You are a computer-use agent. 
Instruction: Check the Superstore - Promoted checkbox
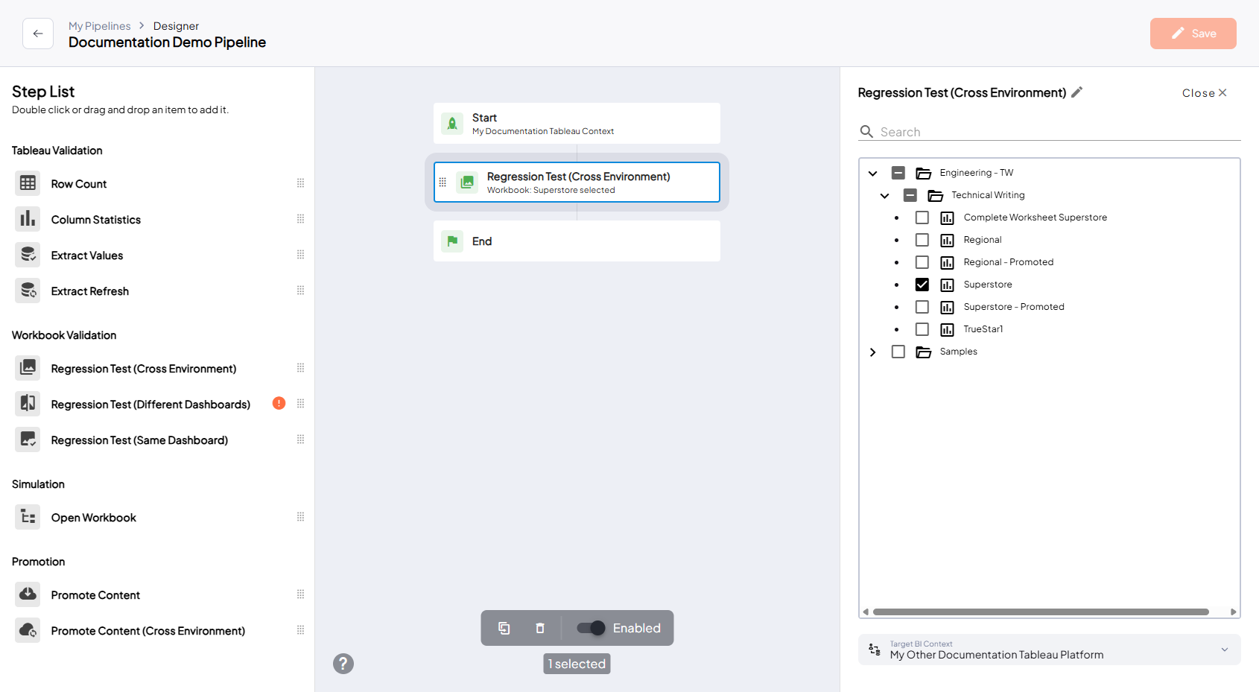click(922, 307)
